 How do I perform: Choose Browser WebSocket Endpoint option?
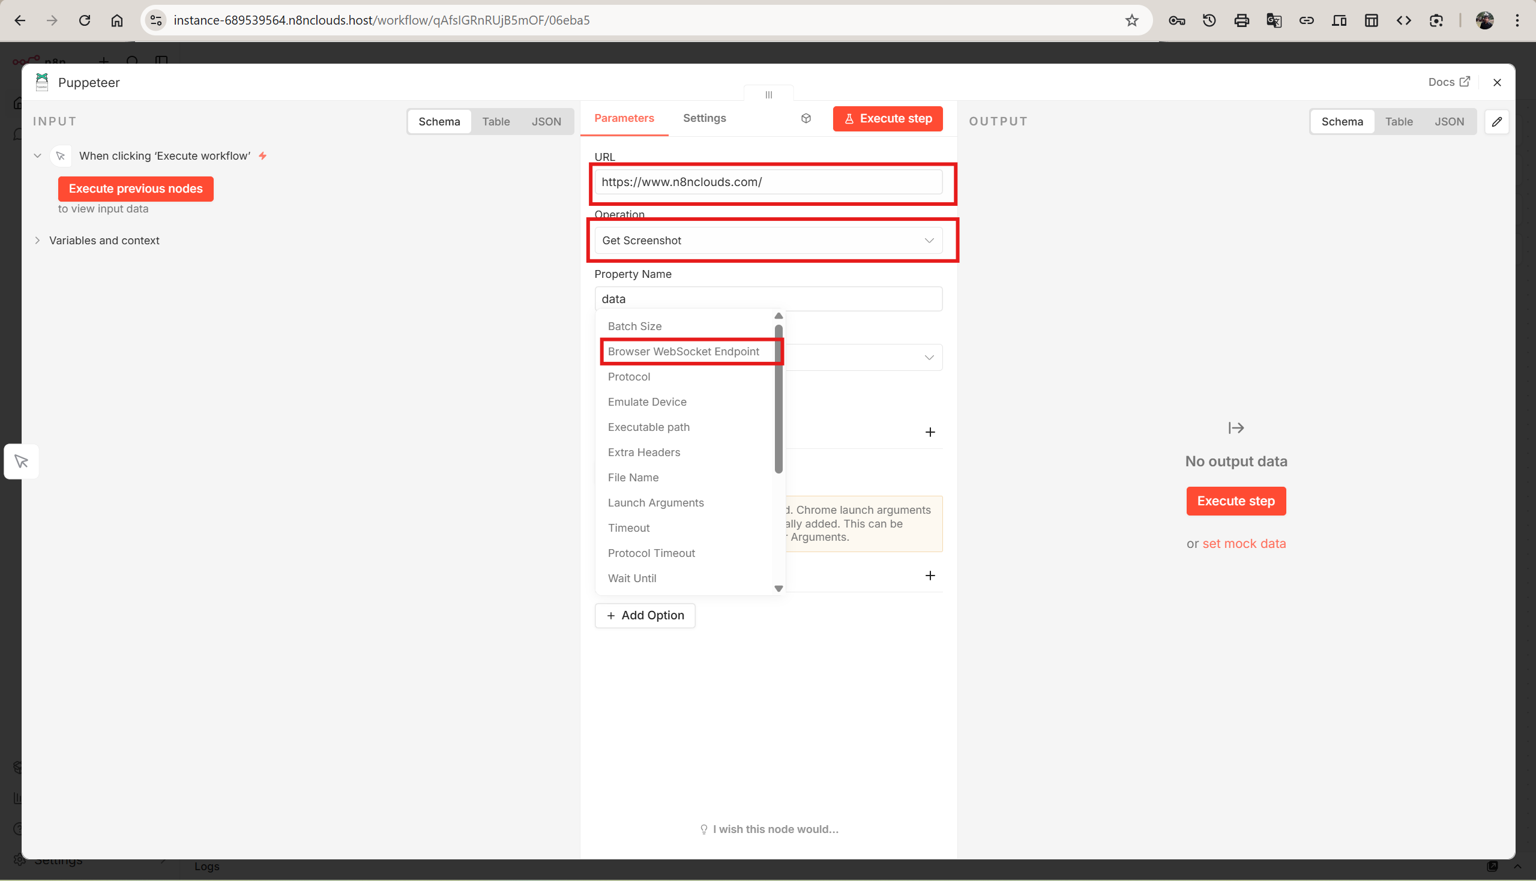pos(685,352)
